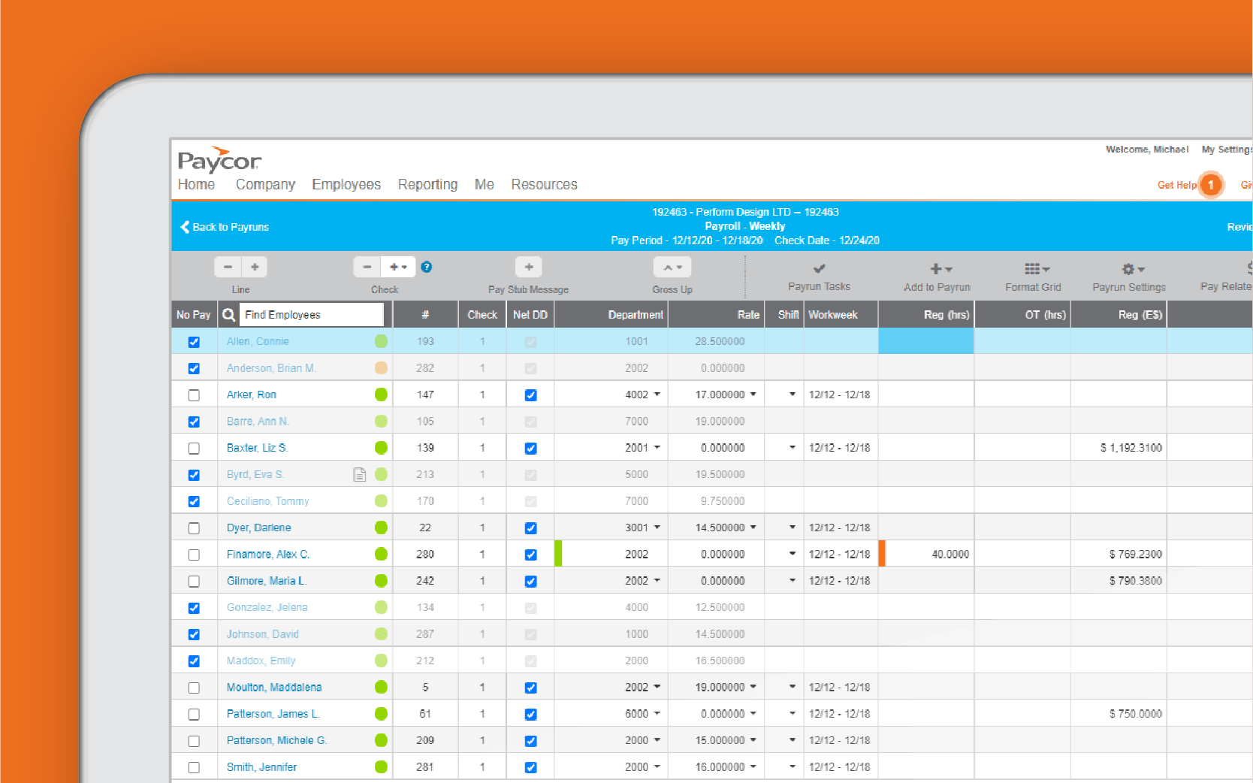
Task: Click green status dot for Patterson, James L.
Action: [x=381, y=714]
